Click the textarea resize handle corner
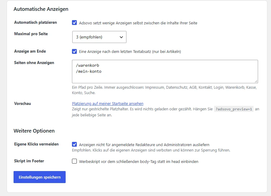 tap(256, 81)
